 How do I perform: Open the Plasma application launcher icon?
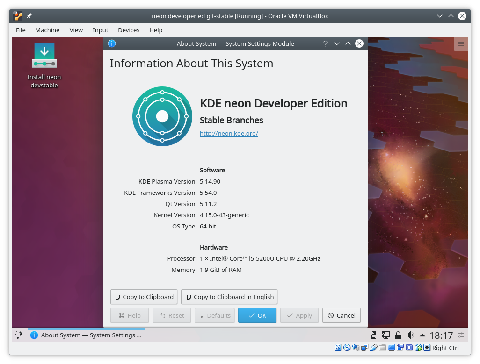point(19,335)
